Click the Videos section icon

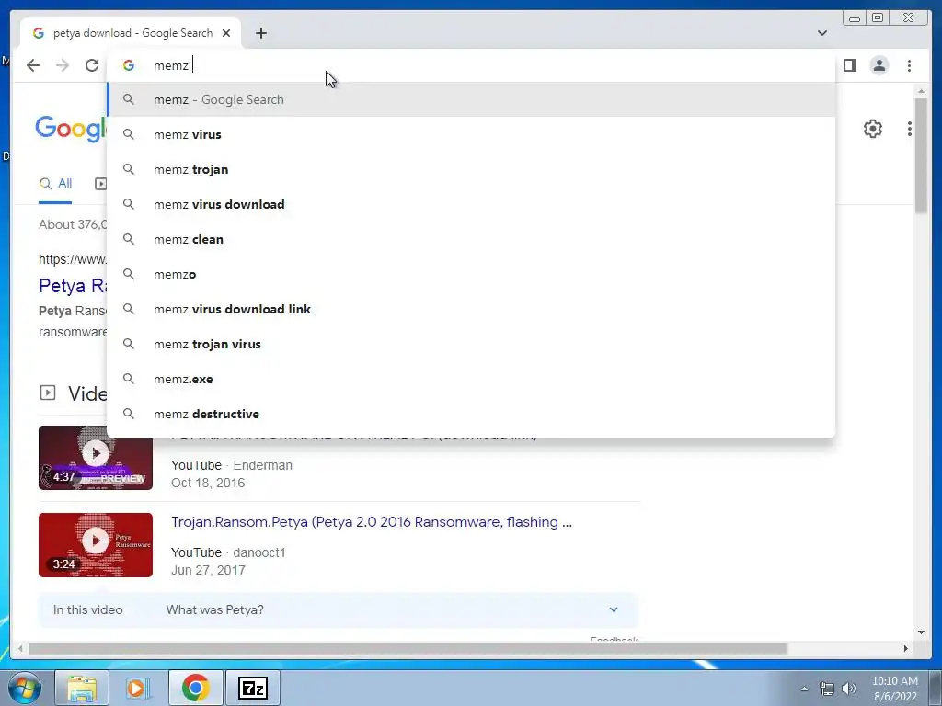pyautogui.click(x=48, y=393)
